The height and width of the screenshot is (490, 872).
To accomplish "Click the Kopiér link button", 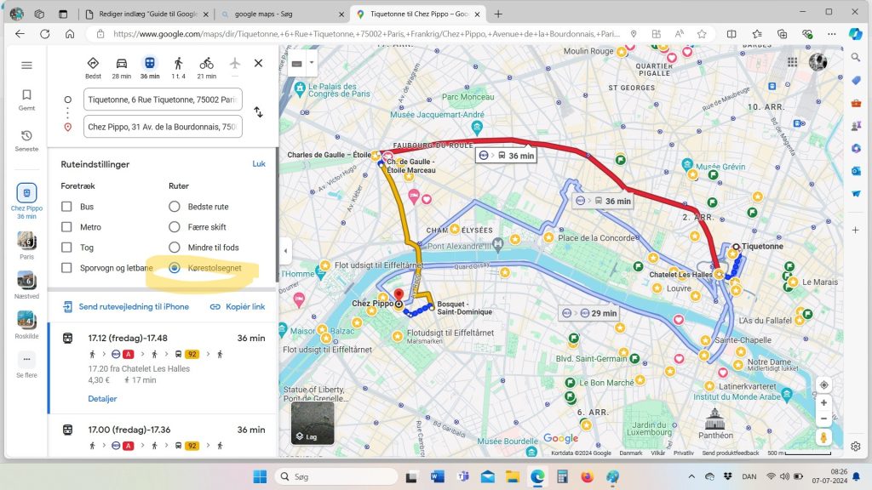I will (x=238, y=306).
